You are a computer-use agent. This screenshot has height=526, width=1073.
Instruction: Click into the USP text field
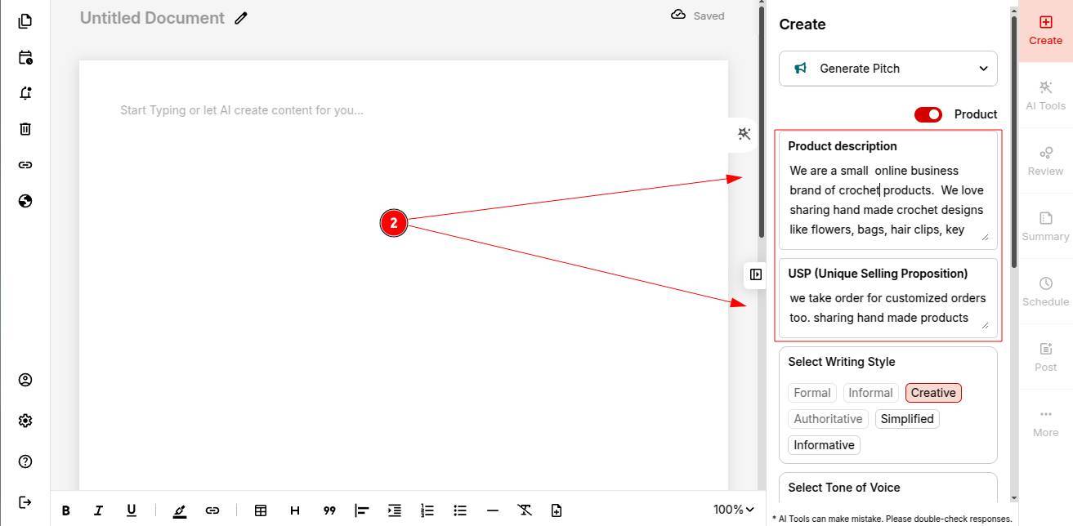pyautogui.click(x=886, y=308)
